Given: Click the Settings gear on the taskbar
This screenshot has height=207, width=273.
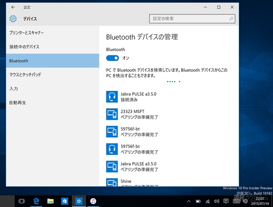Looking at the screenshot, I should click(79, 201).
